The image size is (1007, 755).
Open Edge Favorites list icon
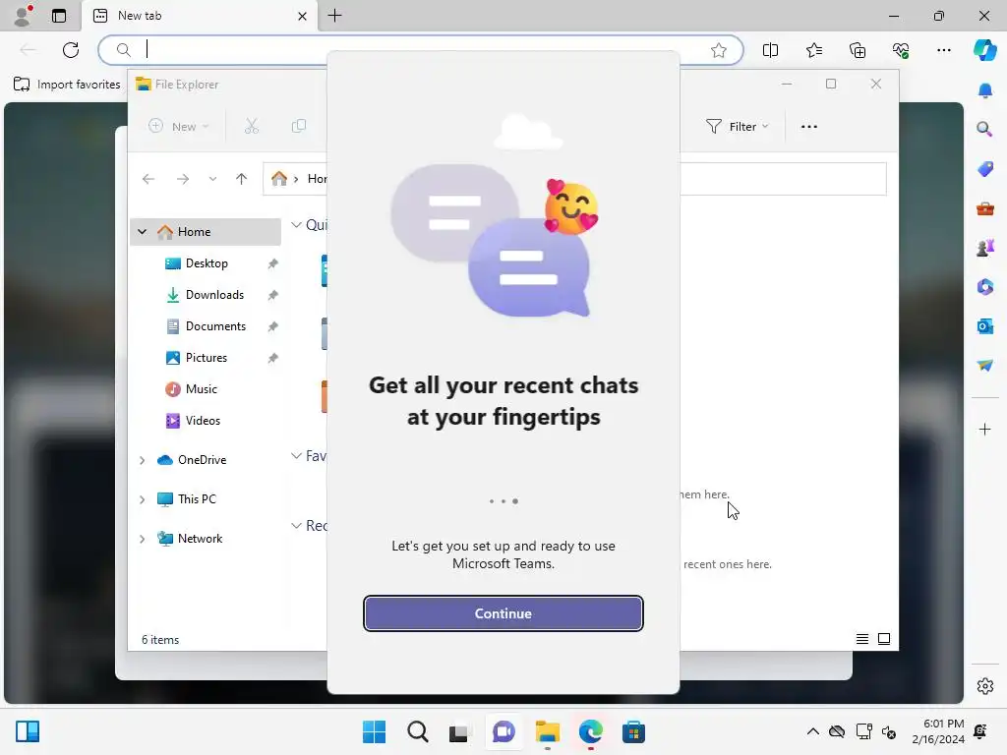click(x=813, y=50)
